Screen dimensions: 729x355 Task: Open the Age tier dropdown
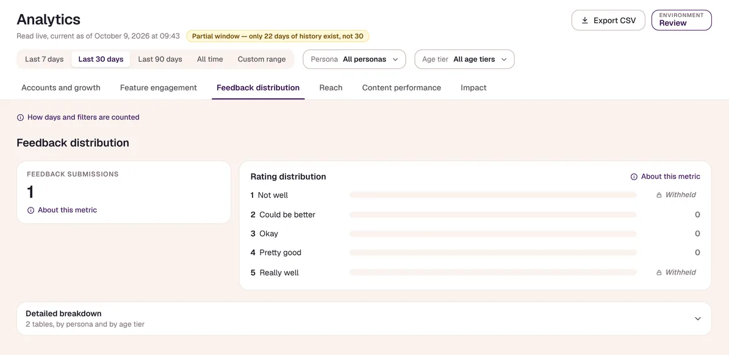(x=464, y=59)
